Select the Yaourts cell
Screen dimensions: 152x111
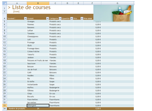(38, 54)
